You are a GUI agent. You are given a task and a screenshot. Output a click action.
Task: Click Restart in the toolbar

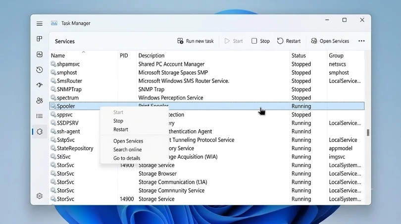coord(289,41)
